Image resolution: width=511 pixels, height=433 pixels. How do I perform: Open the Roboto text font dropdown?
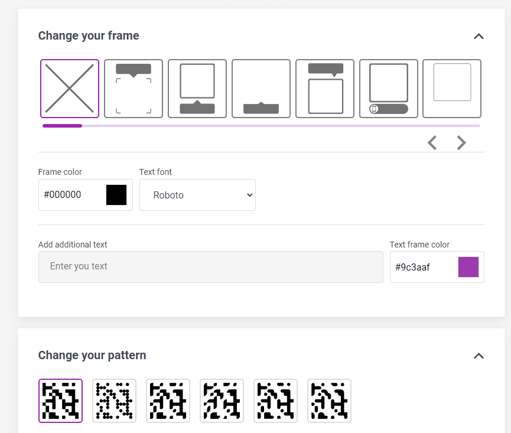coord(197,195)
